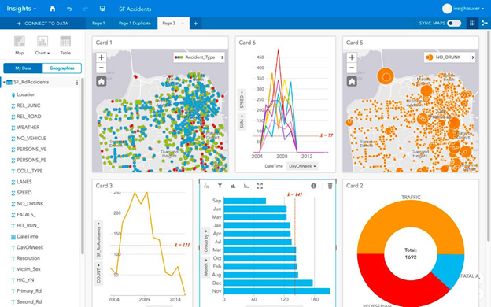Viewport: 491px width, 307px height.
Task: Select the Page 3 tab
Action: point(168,23)
